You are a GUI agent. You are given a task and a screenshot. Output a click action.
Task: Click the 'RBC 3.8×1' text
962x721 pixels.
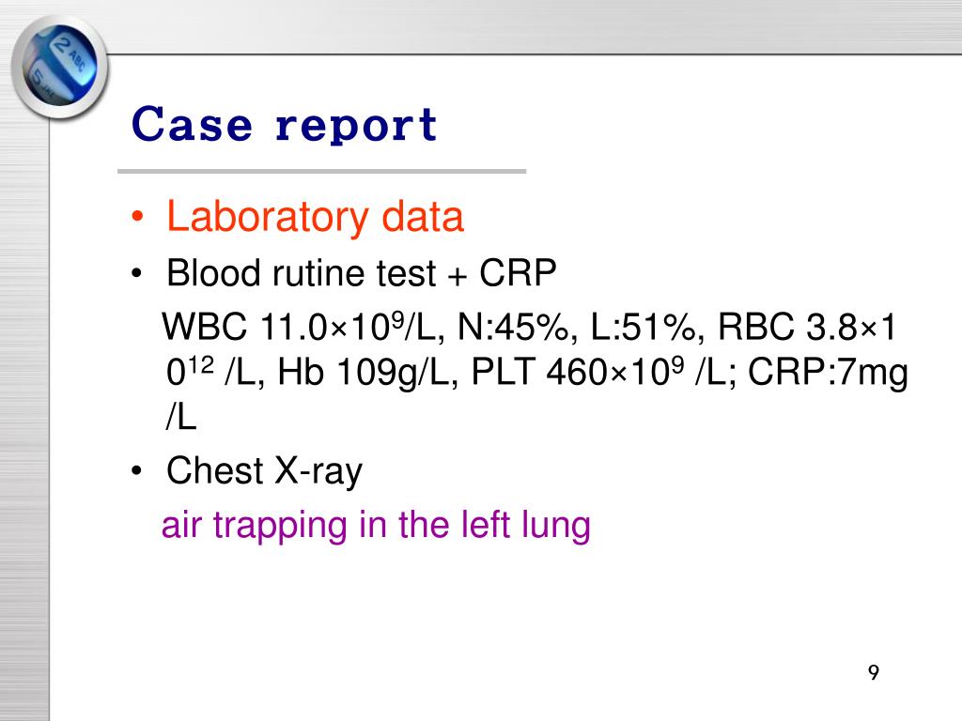807,327
